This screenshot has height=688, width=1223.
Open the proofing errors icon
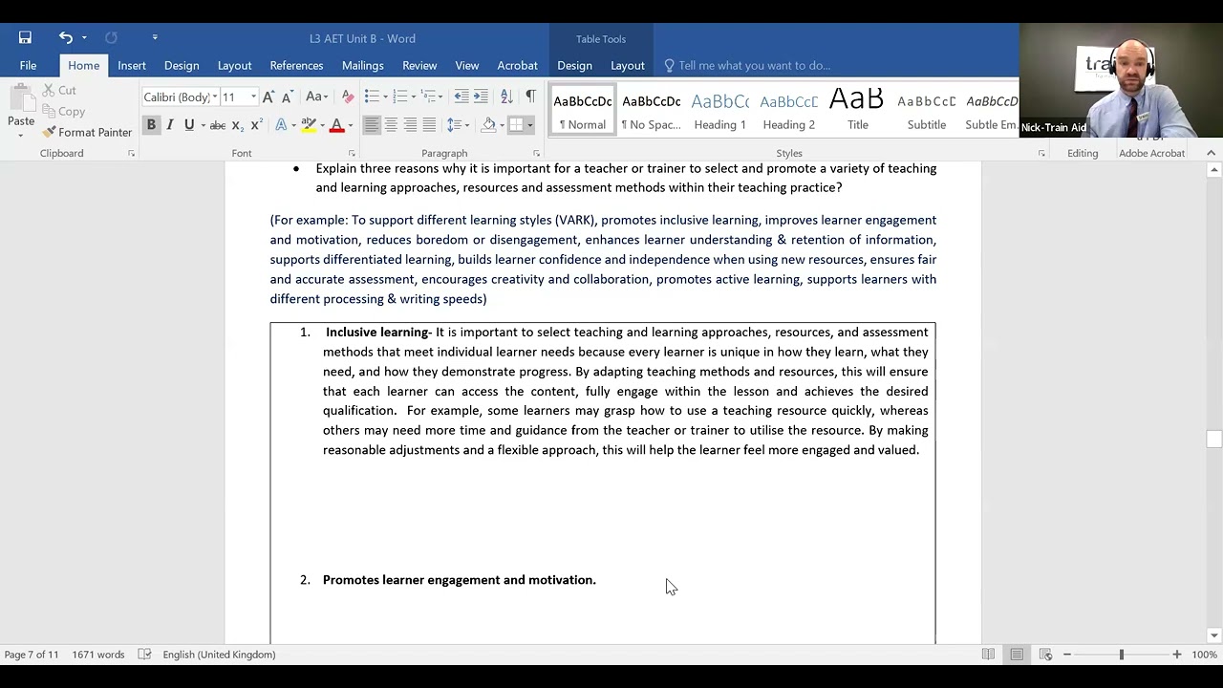[144, 655]
